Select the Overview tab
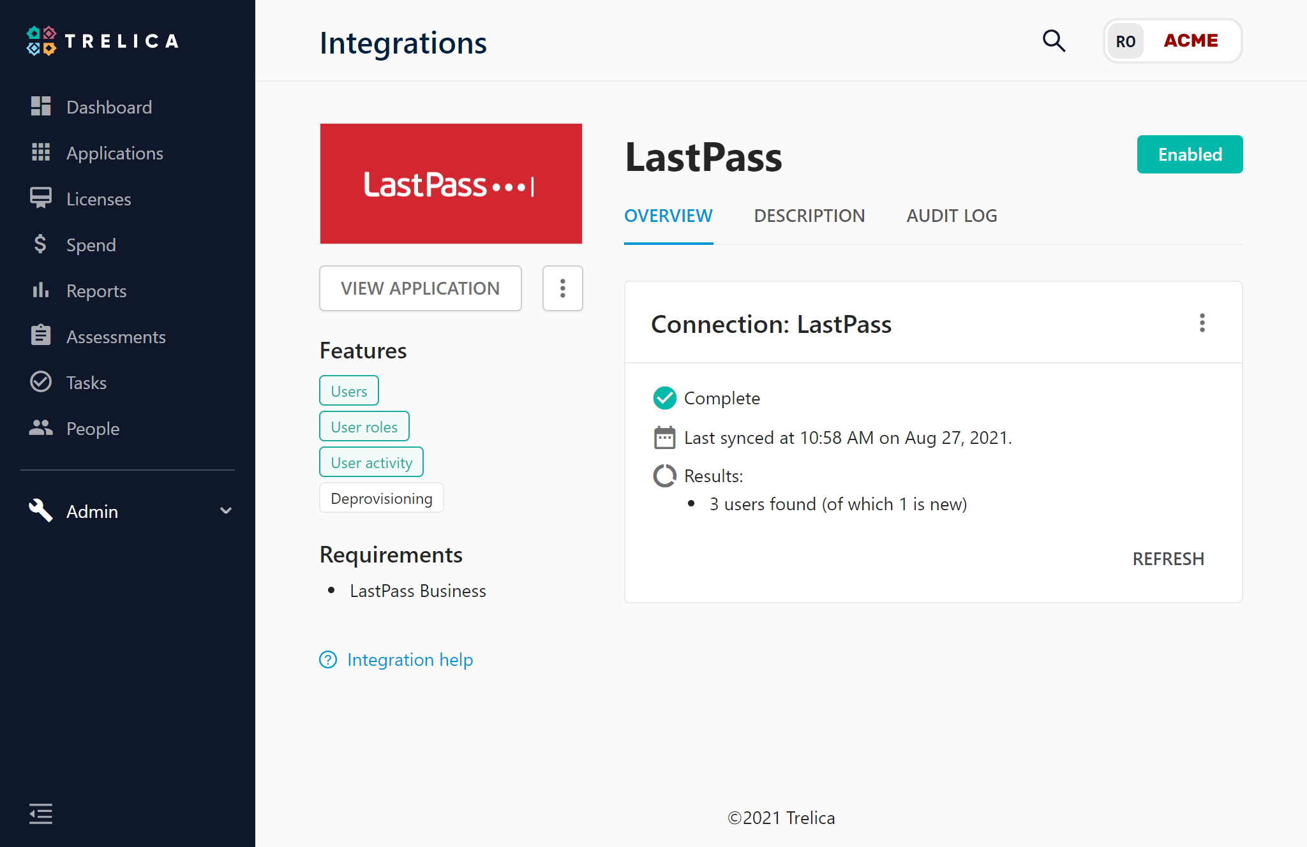 click(x=668, y=216)
